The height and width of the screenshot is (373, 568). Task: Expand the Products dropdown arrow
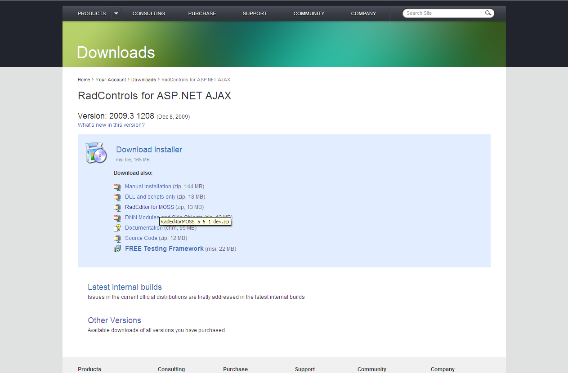pos(116,13)
